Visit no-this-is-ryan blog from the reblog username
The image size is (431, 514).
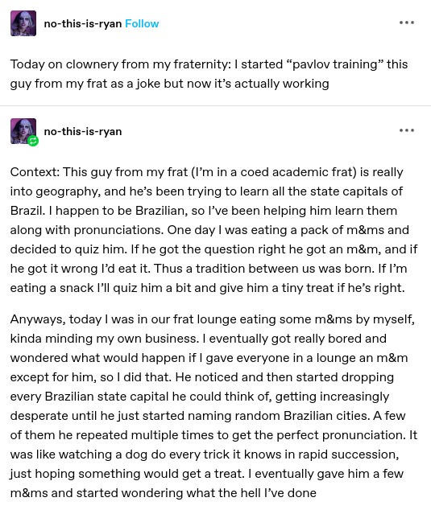point(83,131)
